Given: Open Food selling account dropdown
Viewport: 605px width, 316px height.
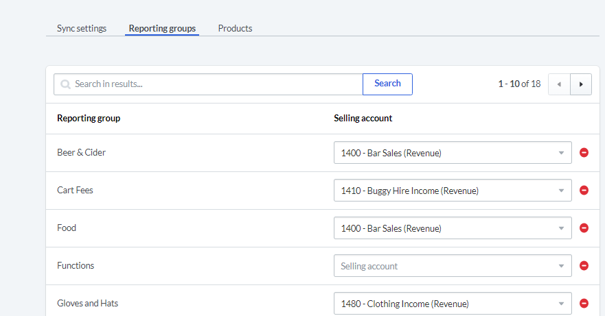Looking at the screenshot, I should (x=452, y=228).
